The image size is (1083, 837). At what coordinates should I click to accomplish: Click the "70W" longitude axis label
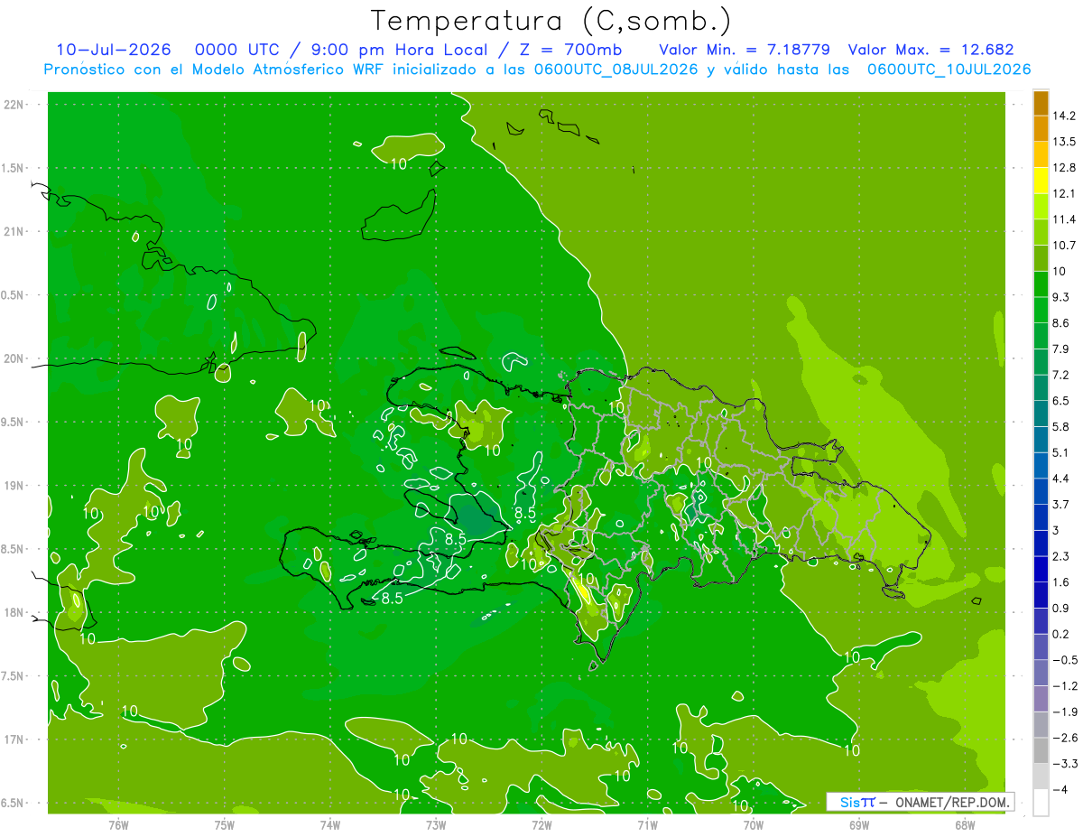[x=754, y=824]
